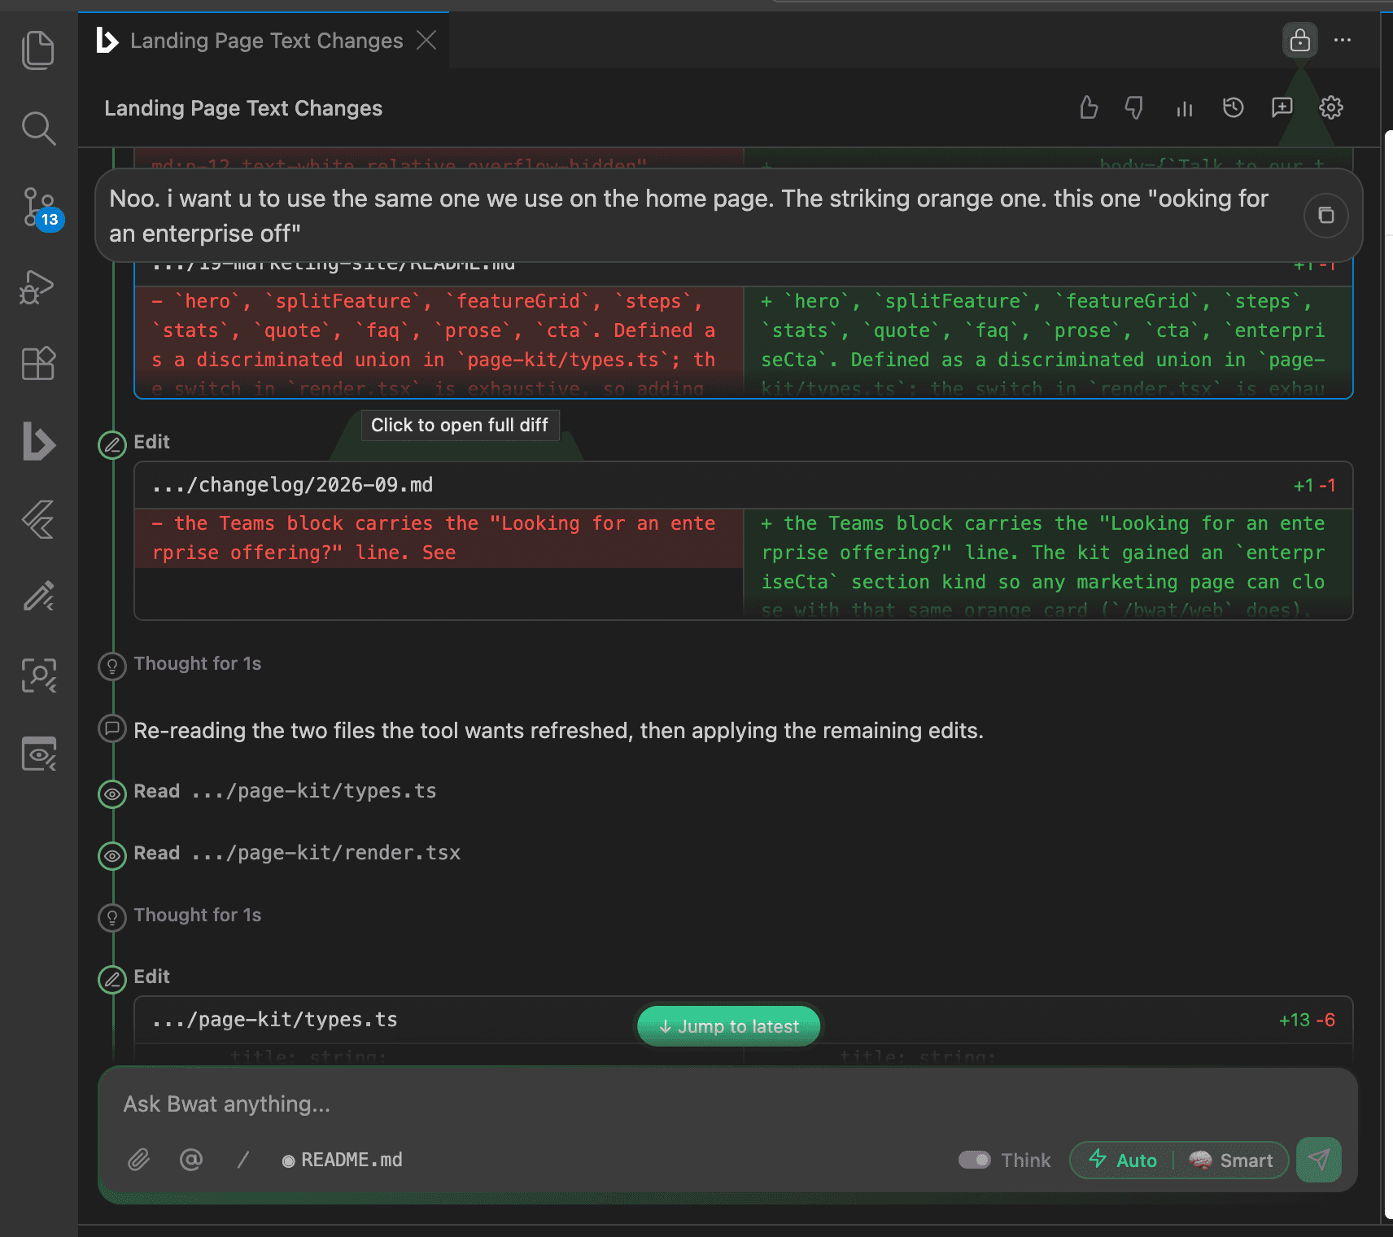Toggle the Think switch

coord(974,1160)
